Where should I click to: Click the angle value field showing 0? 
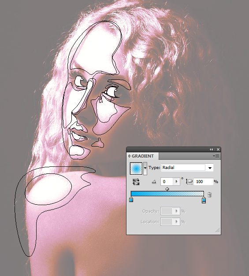coord(167,182)
